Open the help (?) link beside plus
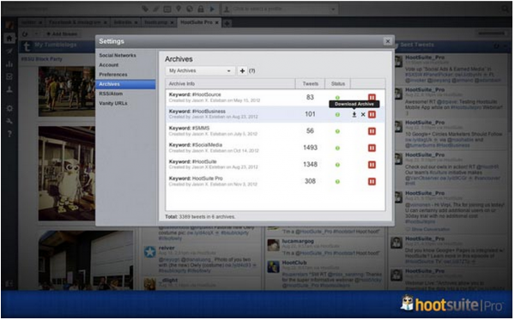515x320 pixels. click(251, 71)
